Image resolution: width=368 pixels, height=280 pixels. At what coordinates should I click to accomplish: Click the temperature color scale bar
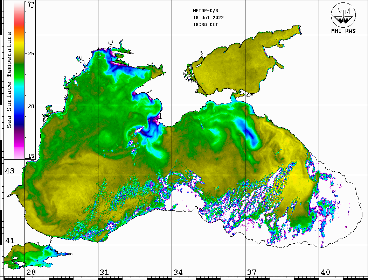click(x=19, y=81)
